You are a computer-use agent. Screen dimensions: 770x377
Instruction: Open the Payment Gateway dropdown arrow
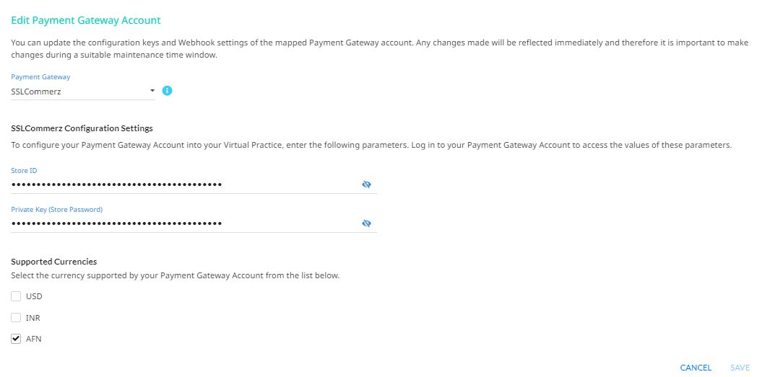152,91
